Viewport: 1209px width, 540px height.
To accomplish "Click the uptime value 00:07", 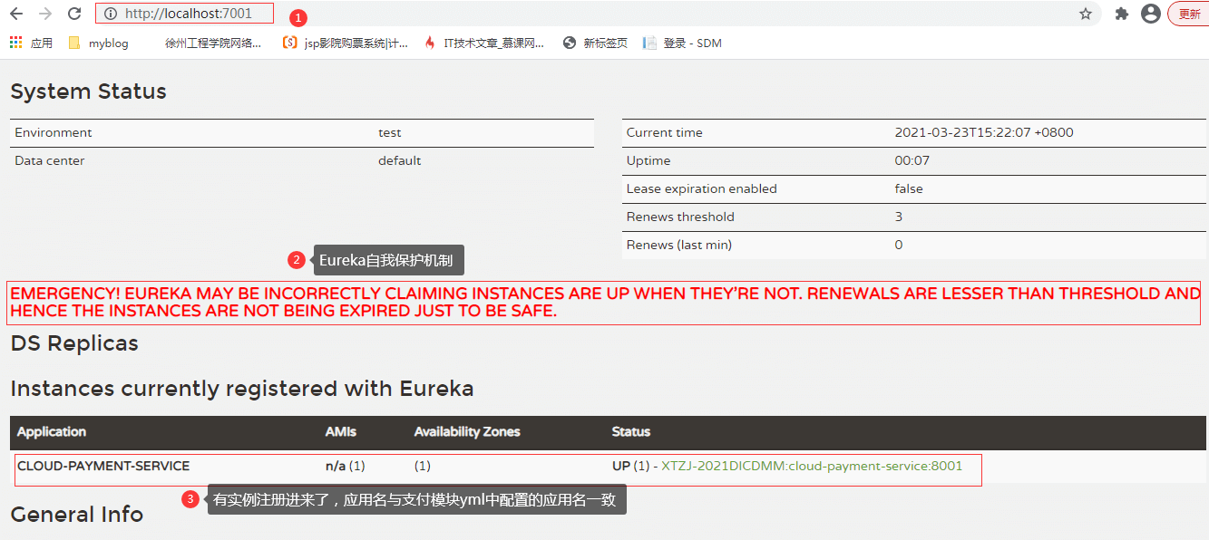I will [x=912, y=160].
